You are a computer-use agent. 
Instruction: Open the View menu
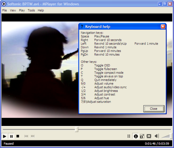click(x=13, y=10)
